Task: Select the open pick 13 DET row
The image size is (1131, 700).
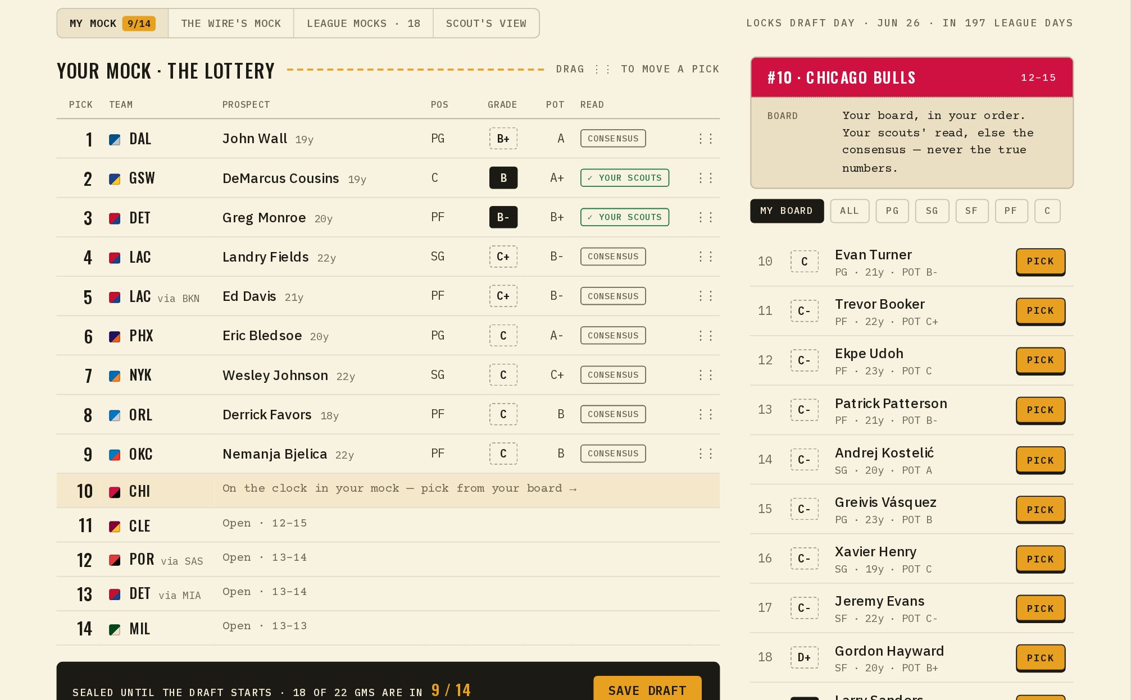Action: pyautogui.click(x=388, y=593)
